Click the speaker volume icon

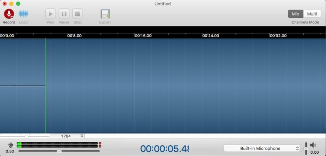click(x=313, y=145)
